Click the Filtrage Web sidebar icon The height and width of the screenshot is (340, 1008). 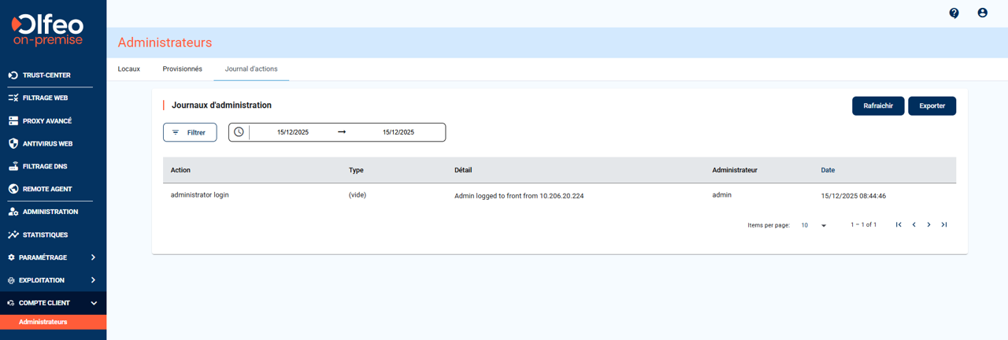pyautogui.click(x=13, y=98)
